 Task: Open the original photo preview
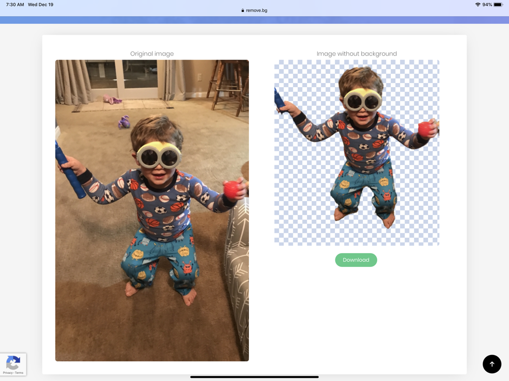(152, 210)
